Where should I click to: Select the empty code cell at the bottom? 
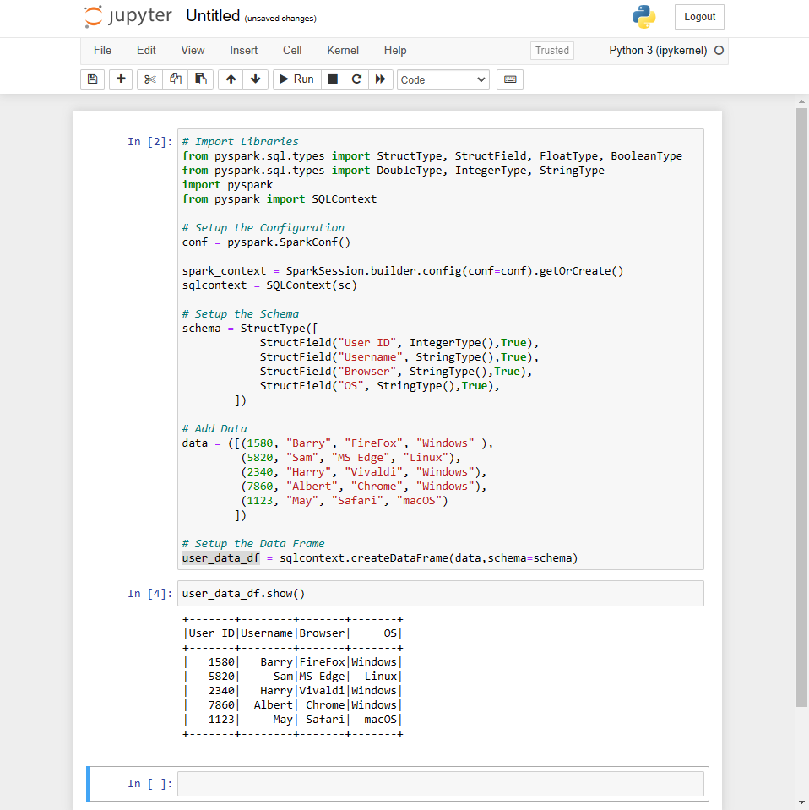pos(440,783)
